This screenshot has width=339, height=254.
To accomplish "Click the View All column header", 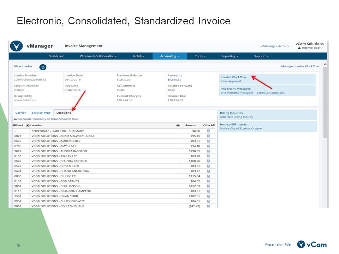I will [209, 125].
